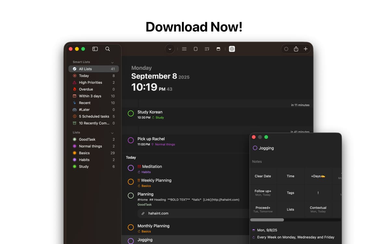
Task: Open the hahaint.com link
Action: pyautogui.click(x=158, y=213)
